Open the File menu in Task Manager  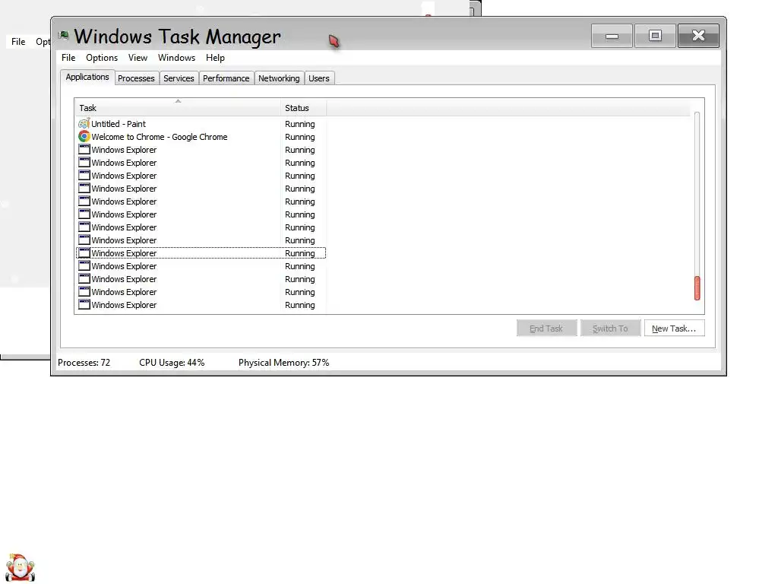click(68, 58)
